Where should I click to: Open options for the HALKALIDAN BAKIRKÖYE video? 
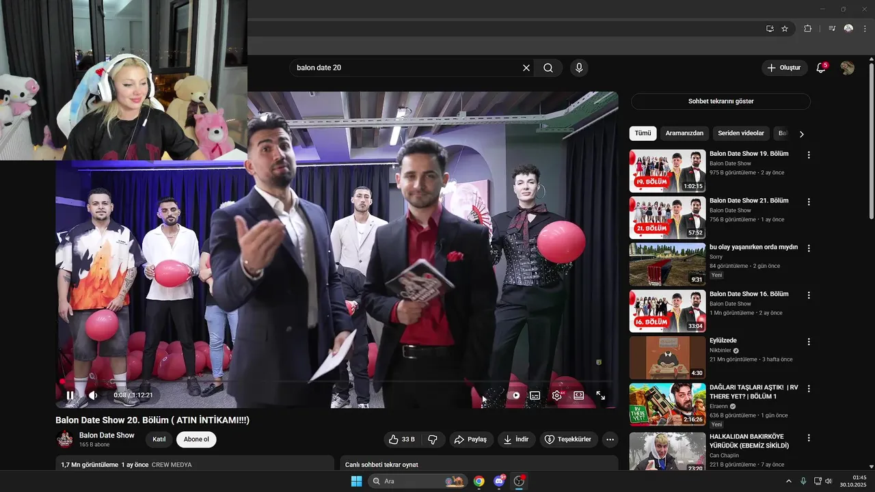(x=809, y=437)
